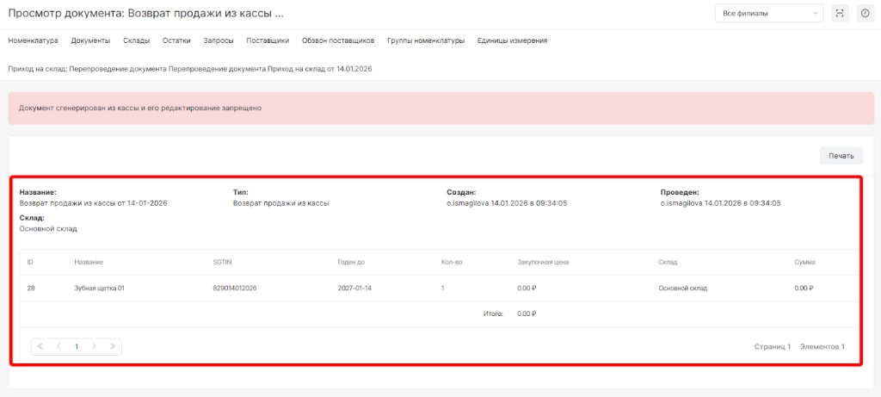Click the Зубная щетка 01 table row

pyautogui.click(x=100, y=288)
